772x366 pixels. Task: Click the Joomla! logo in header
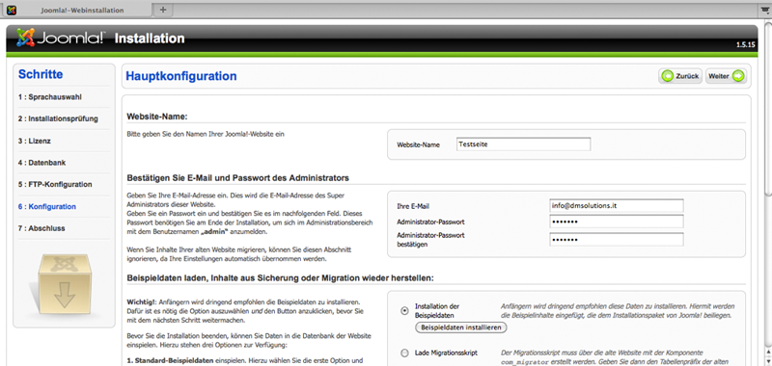tap(61, 38)
